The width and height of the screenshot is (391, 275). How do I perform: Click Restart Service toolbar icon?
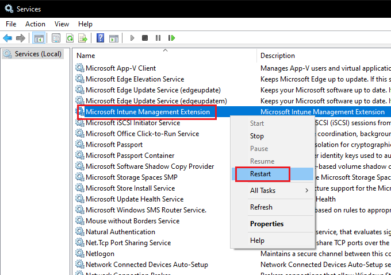[171, 38]
